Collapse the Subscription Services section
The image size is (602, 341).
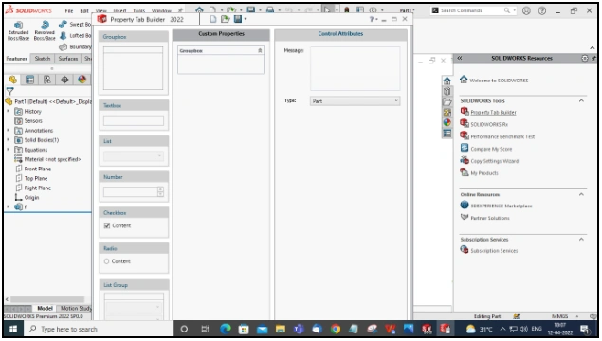[x=581, y=240]
